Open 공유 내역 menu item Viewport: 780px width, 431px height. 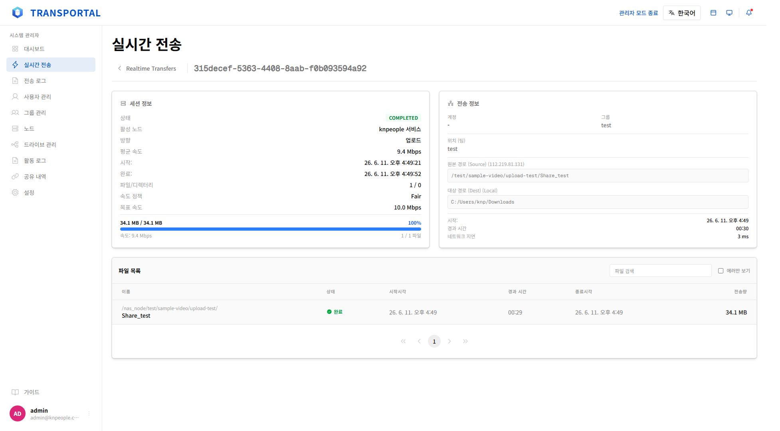coord(51,176)
